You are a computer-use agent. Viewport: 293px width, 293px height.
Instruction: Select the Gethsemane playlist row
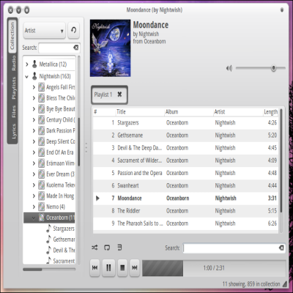185,136
